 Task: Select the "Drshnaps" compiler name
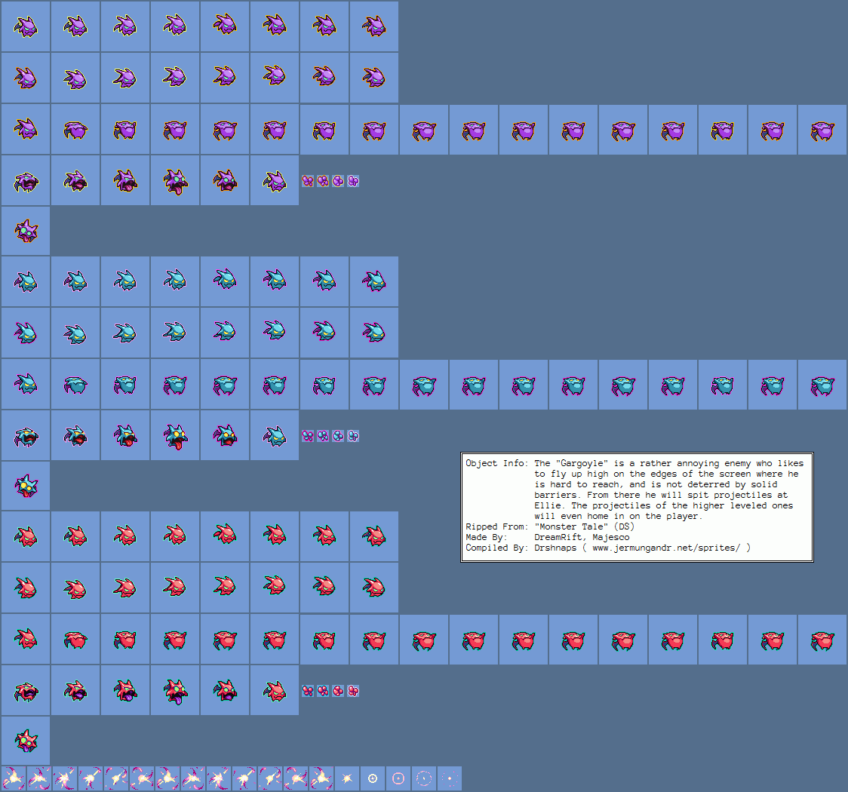pos(555,548)
